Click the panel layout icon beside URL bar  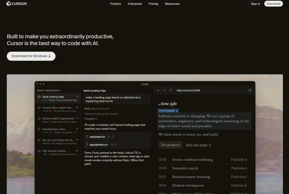coord(250,90)
